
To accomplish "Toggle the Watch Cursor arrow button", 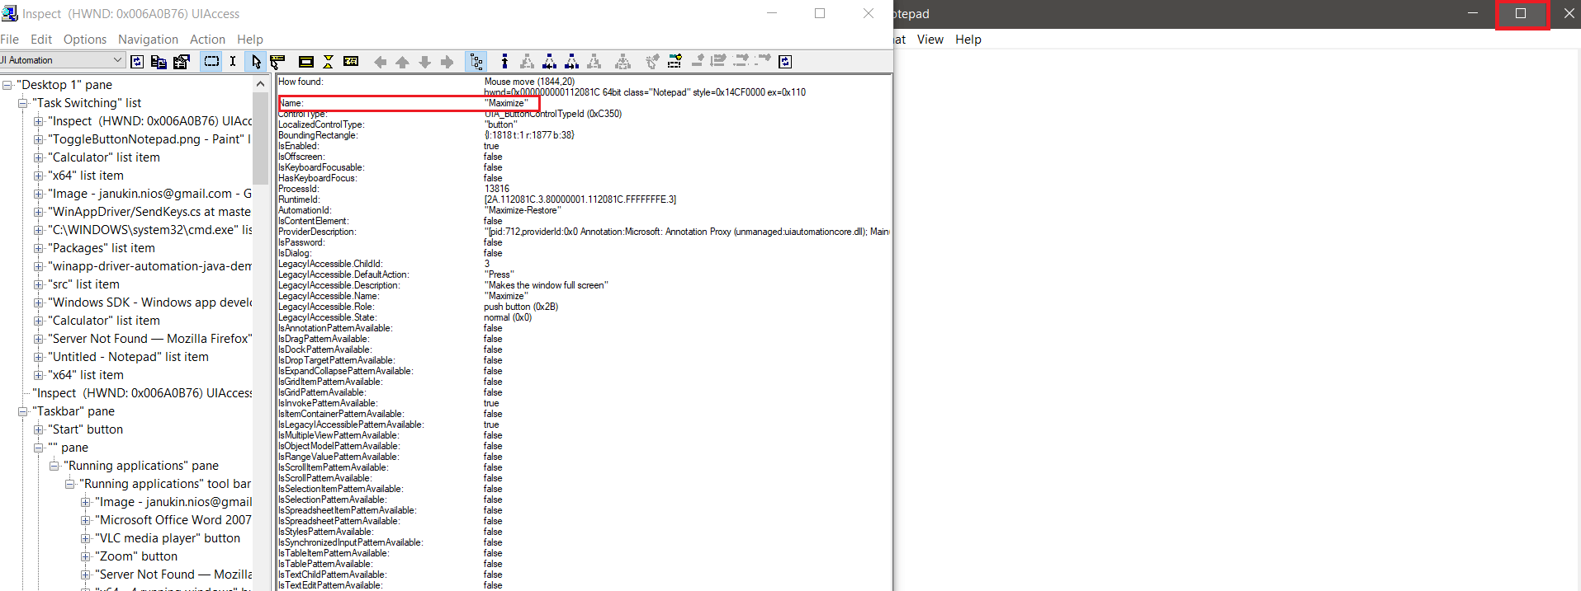I will pyautogui.click(x=255, y=61).
